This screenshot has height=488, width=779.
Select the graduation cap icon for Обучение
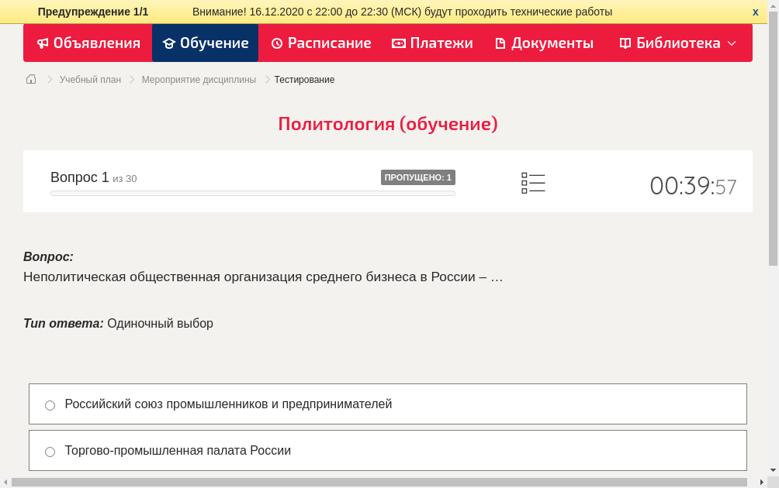(169, 43)
